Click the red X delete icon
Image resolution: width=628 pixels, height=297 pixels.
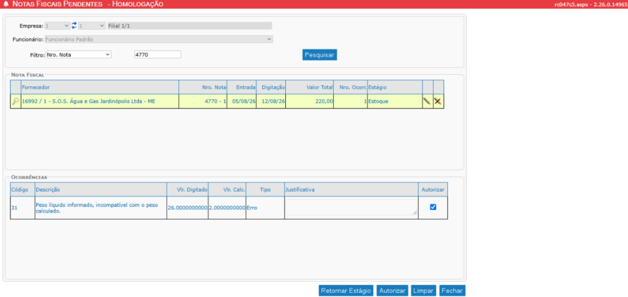[438, 102]
